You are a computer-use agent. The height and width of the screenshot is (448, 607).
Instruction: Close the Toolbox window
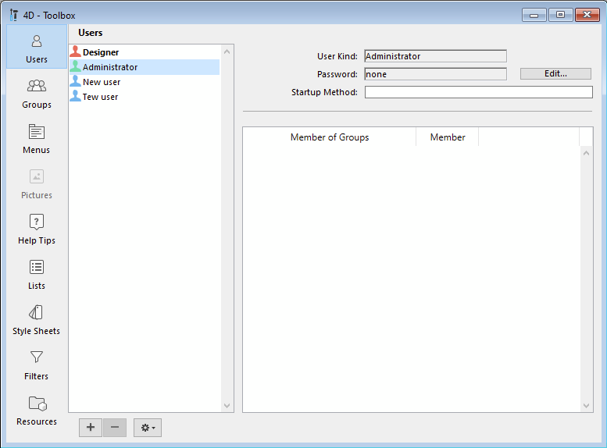click(587, 15)
